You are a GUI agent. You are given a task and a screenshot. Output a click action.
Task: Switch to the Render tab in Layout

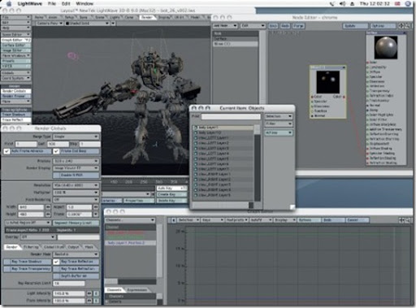[x=147, y=17]
